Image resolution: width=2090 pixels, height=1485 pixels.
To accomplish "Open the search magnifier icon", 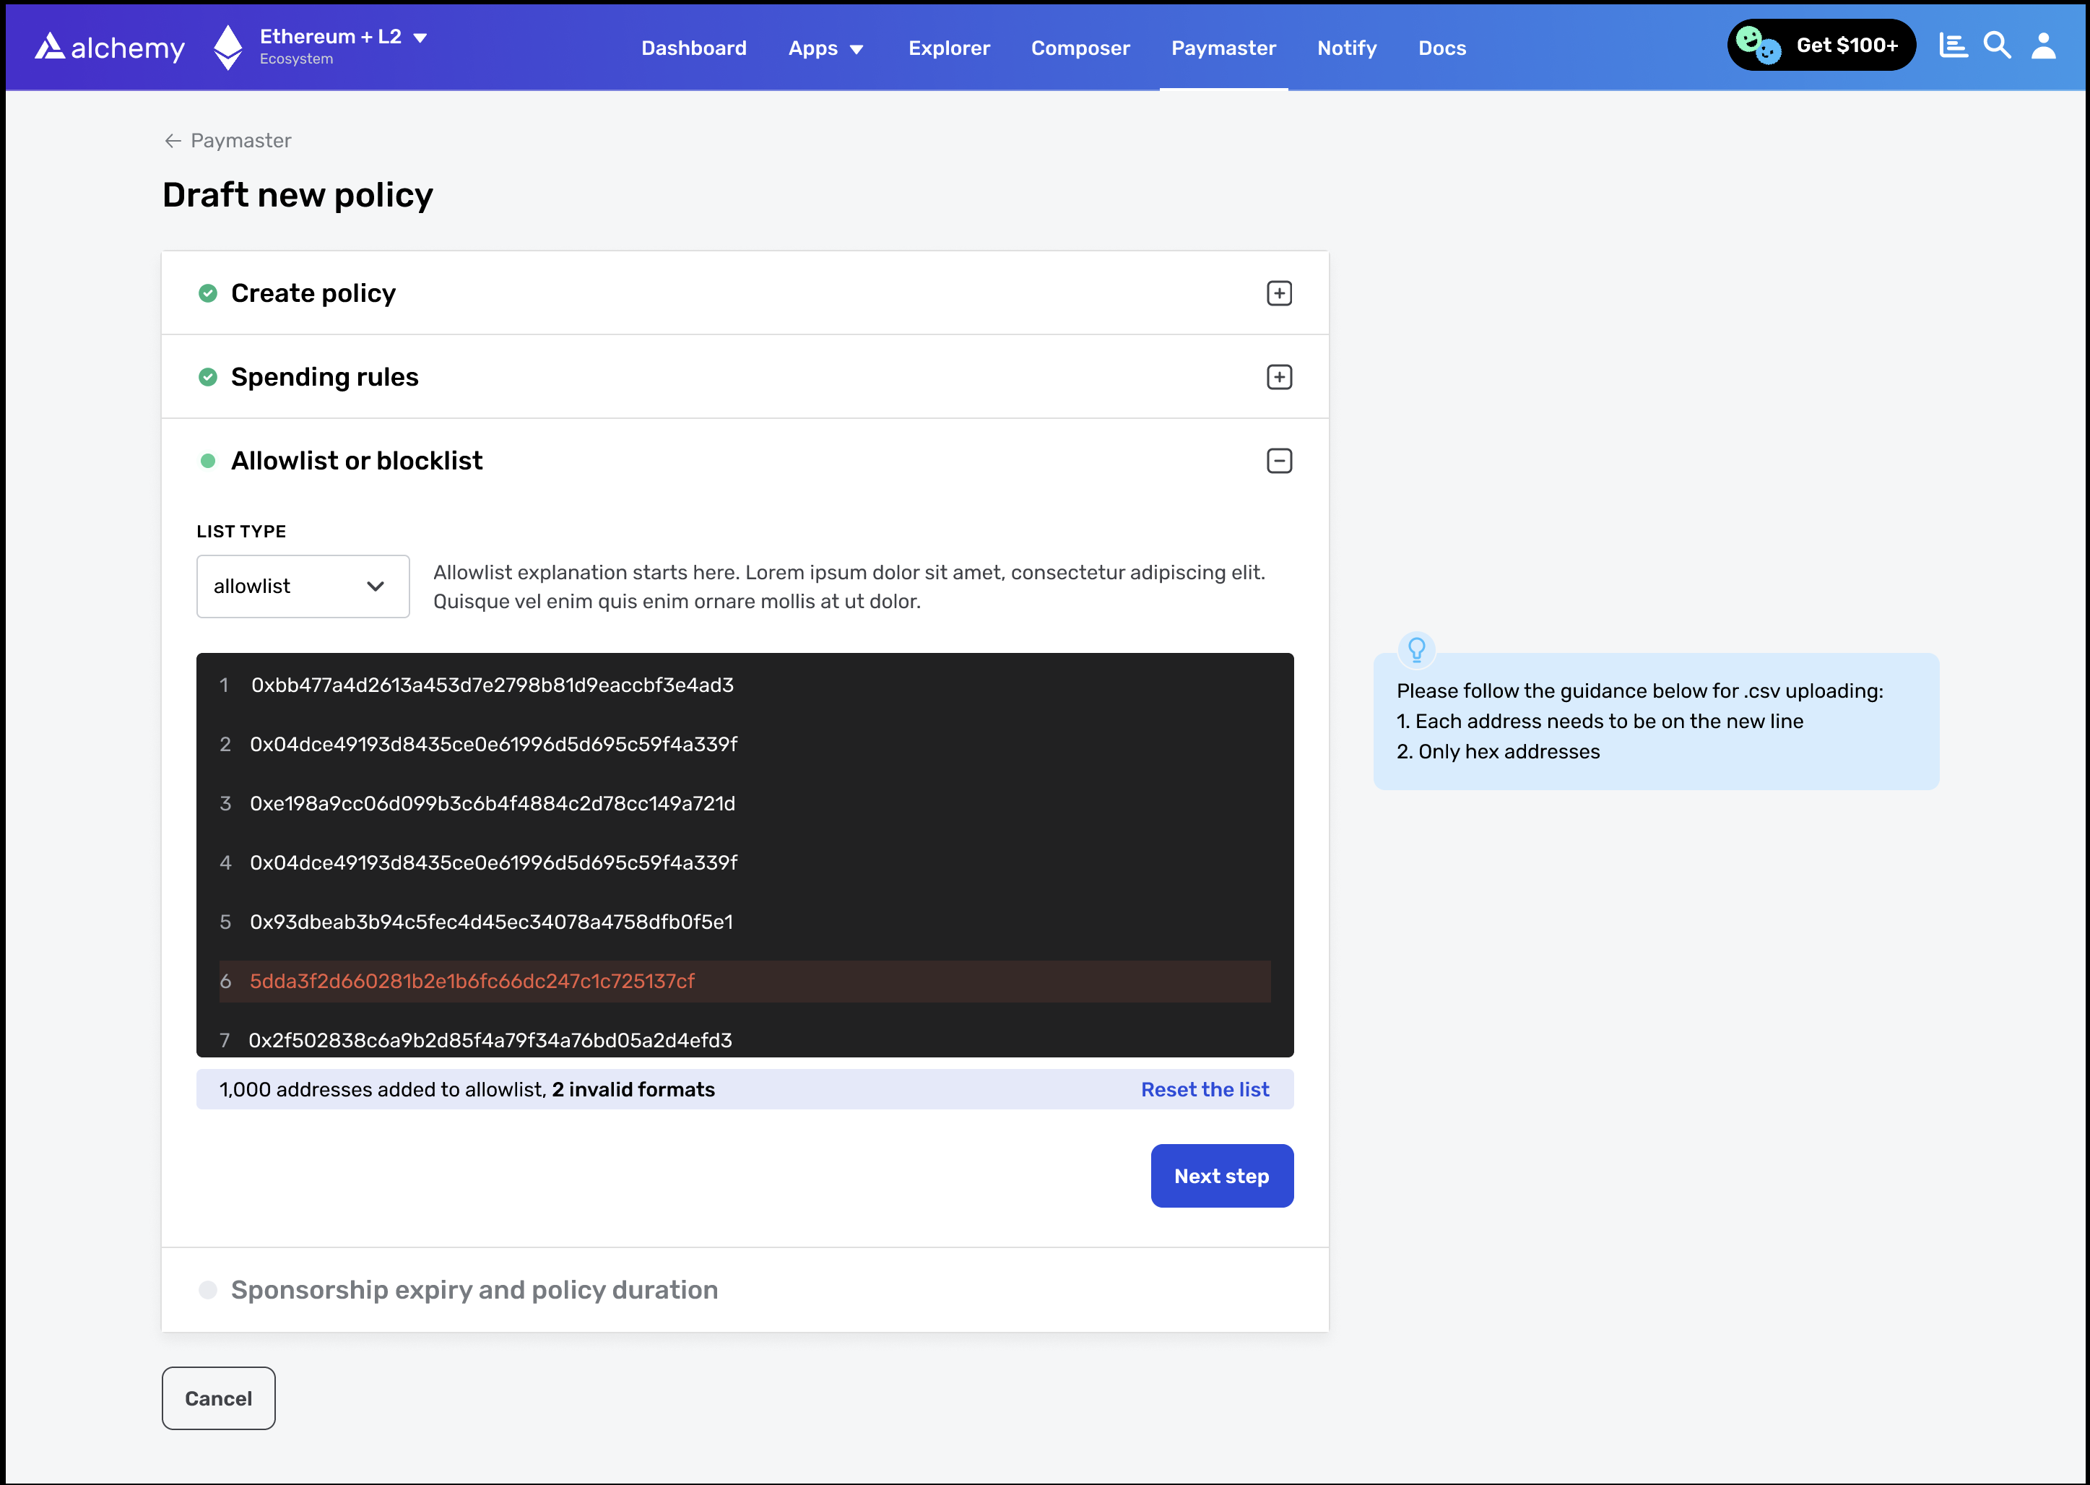I will point(1997,46).
